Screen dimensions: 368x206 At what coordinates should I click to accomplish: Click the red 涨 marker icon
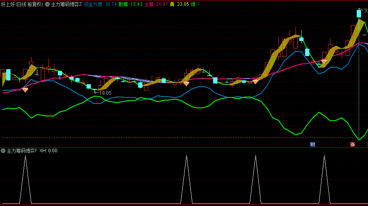point(352,144)
